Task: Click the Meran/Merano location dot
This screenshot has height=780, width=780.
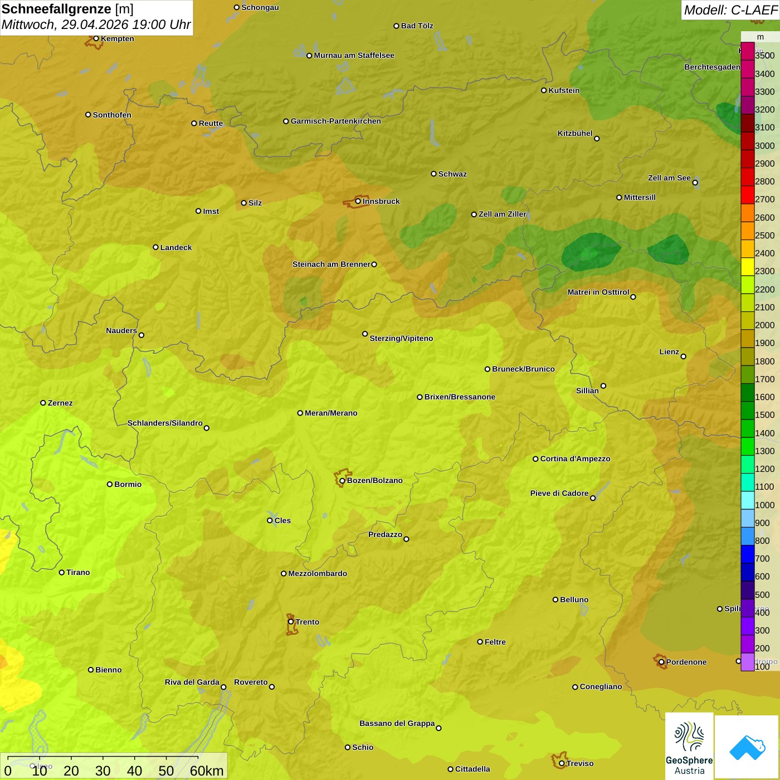Action: (300, 413)
